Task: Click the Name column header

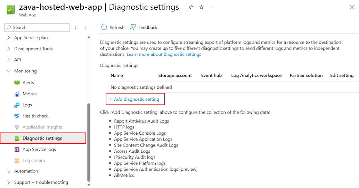Action: click(117, 75)
